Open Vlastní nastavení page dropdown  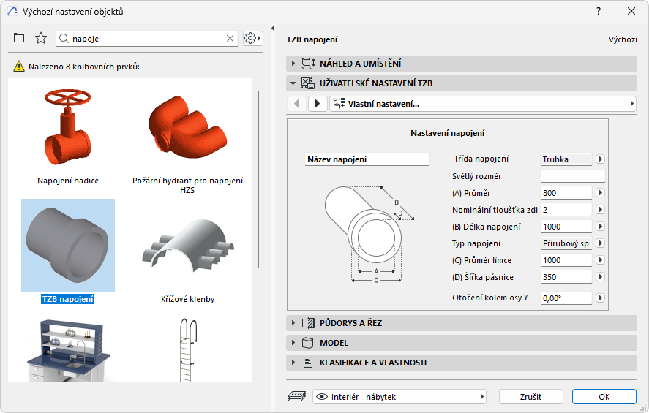pos(483,104)
